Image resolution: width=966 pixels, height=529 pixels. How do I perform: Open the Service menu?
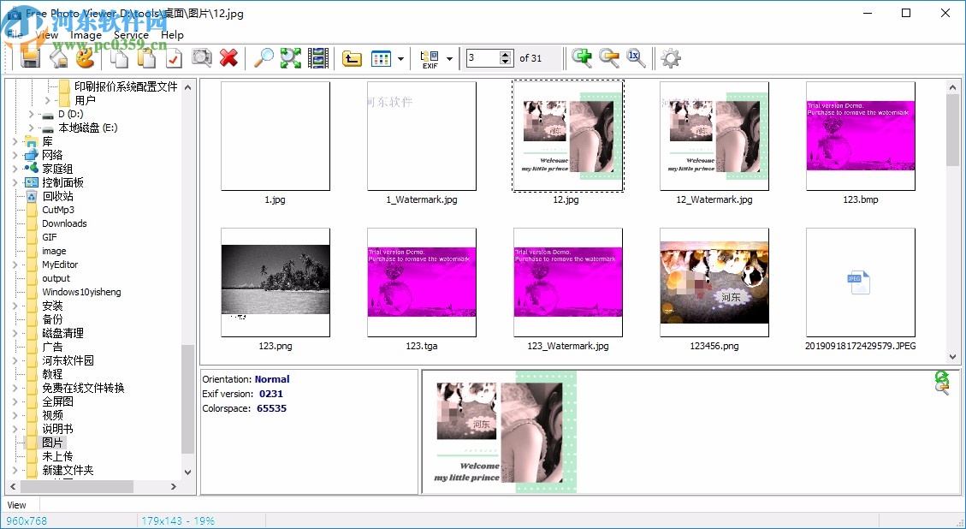coord(131,35)
